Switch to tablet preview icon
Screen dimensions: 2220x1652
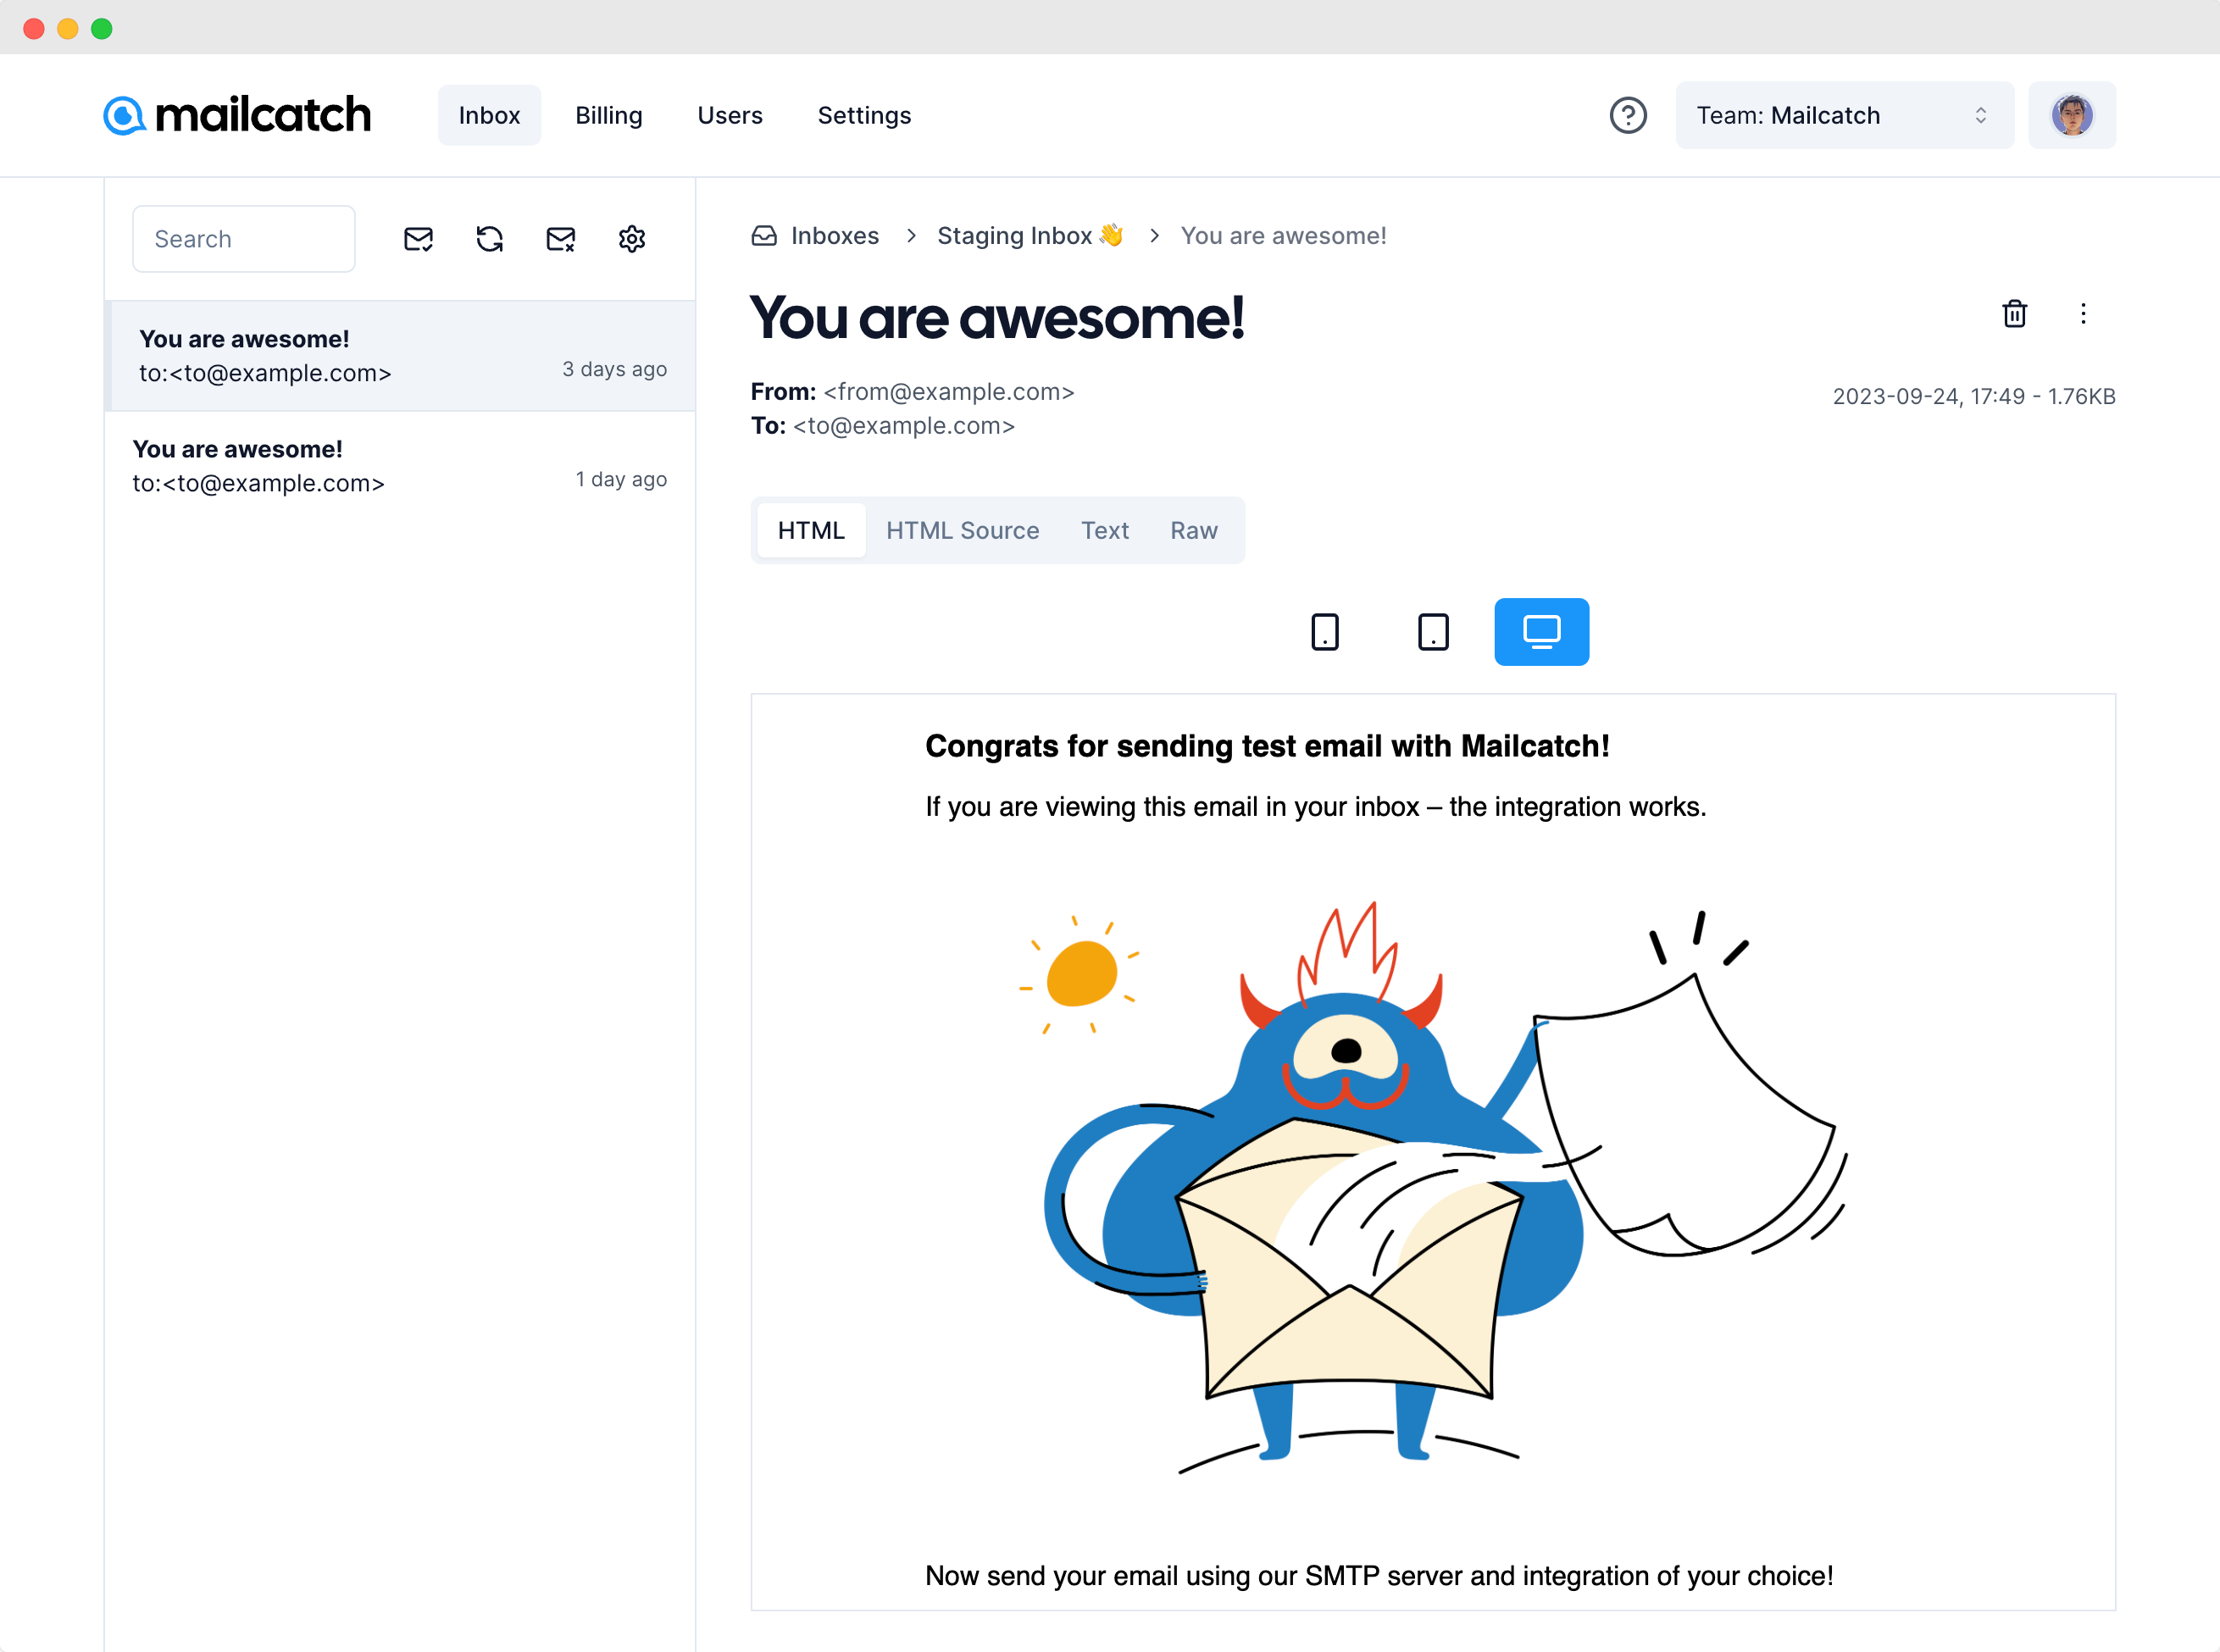[x=1430, y=630]
